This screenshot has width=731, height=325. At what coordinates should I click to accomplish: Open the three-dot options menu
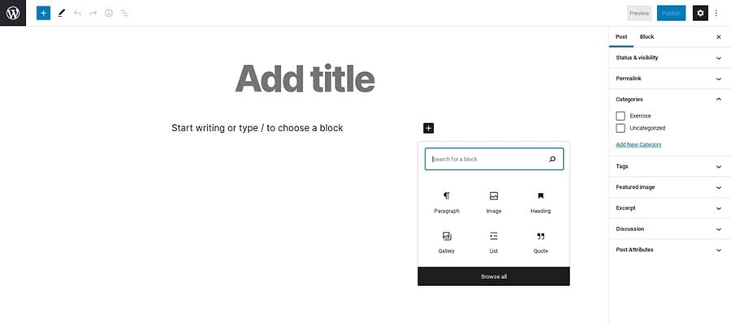tap(716, 13)
